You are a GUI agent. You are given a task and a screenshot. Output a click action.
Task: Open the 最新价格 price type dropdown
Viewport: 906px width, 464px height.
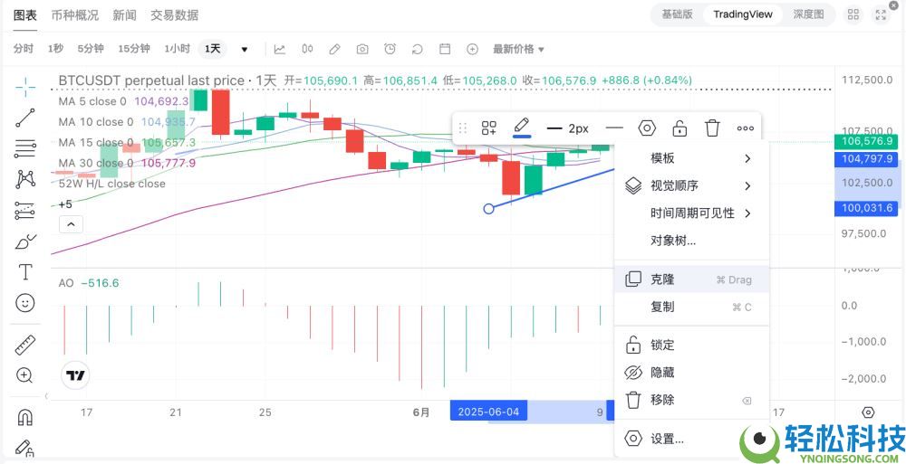(x=518, y=49)
